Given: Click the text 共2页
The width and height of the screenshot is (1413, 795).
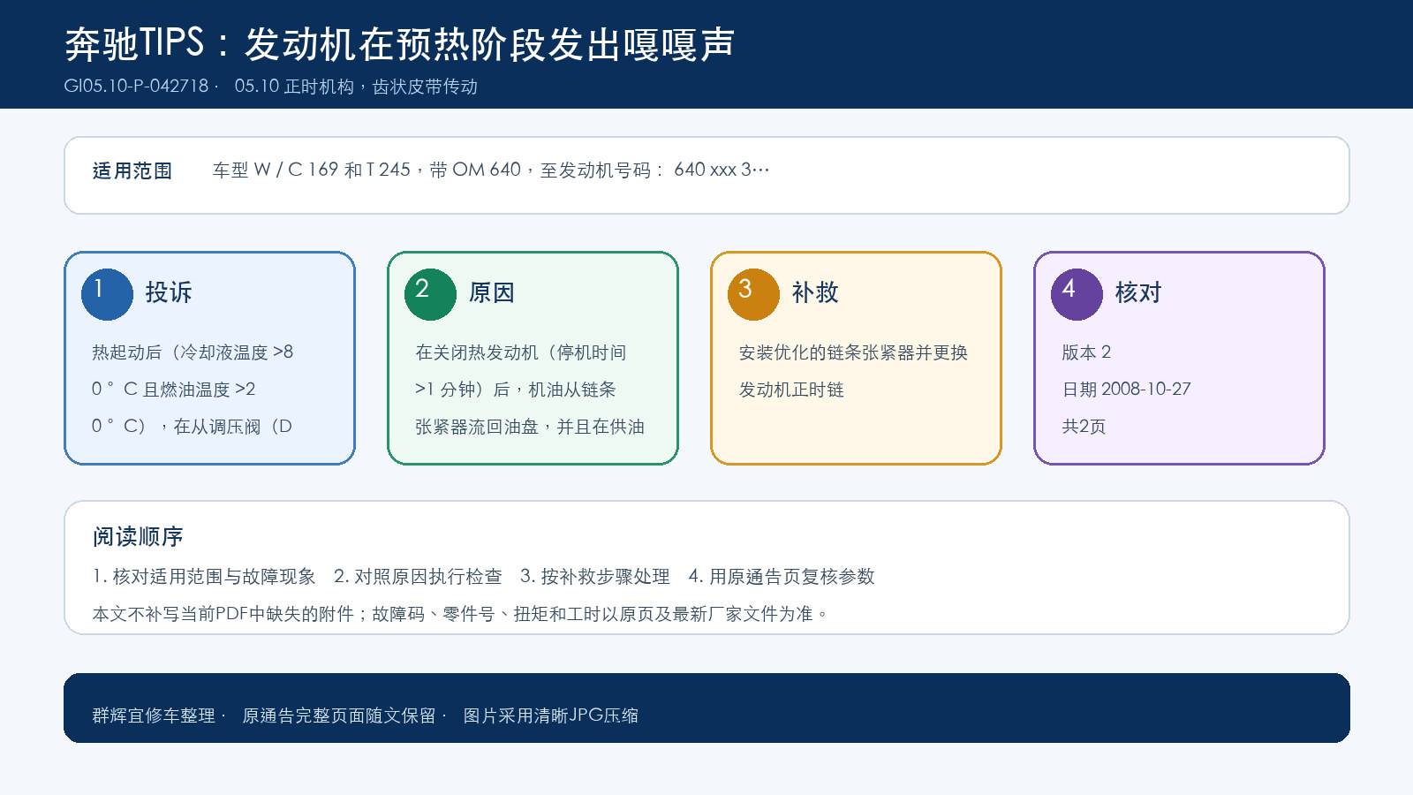Looking at the screenshot, I should pyautogui.click(x=1084, y=427).
